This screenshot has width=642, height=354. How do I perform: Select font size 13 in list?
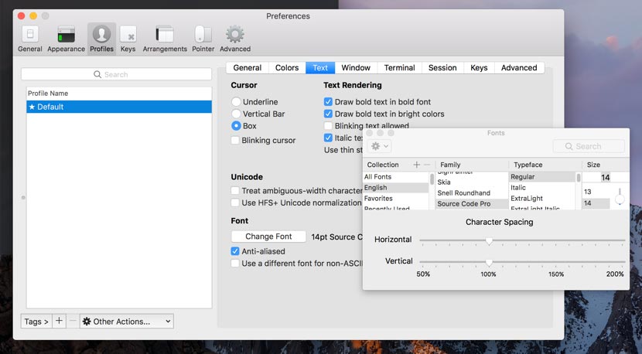pos(596,192)
